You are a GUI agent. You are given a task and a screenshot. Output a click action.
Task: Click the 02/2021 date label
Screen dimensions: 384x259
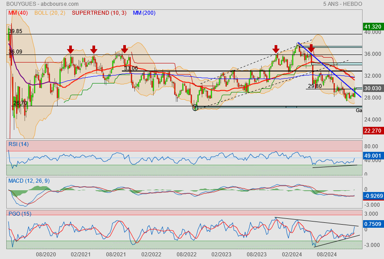coord(80,255)
